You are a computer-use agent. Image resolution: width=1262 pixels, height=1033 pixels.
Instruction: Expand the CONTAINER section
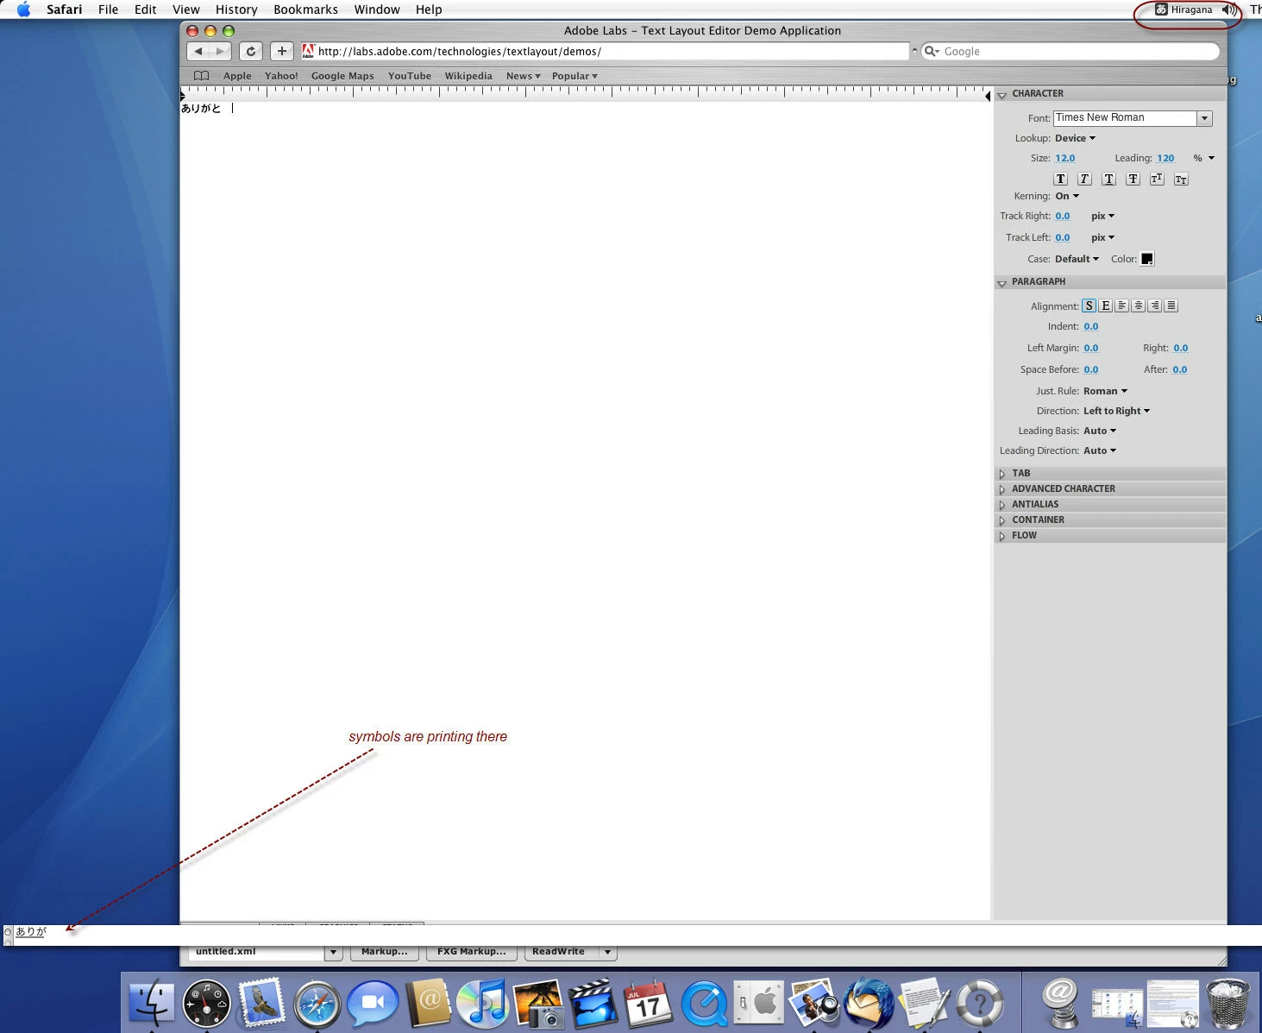pos(1002,520)
